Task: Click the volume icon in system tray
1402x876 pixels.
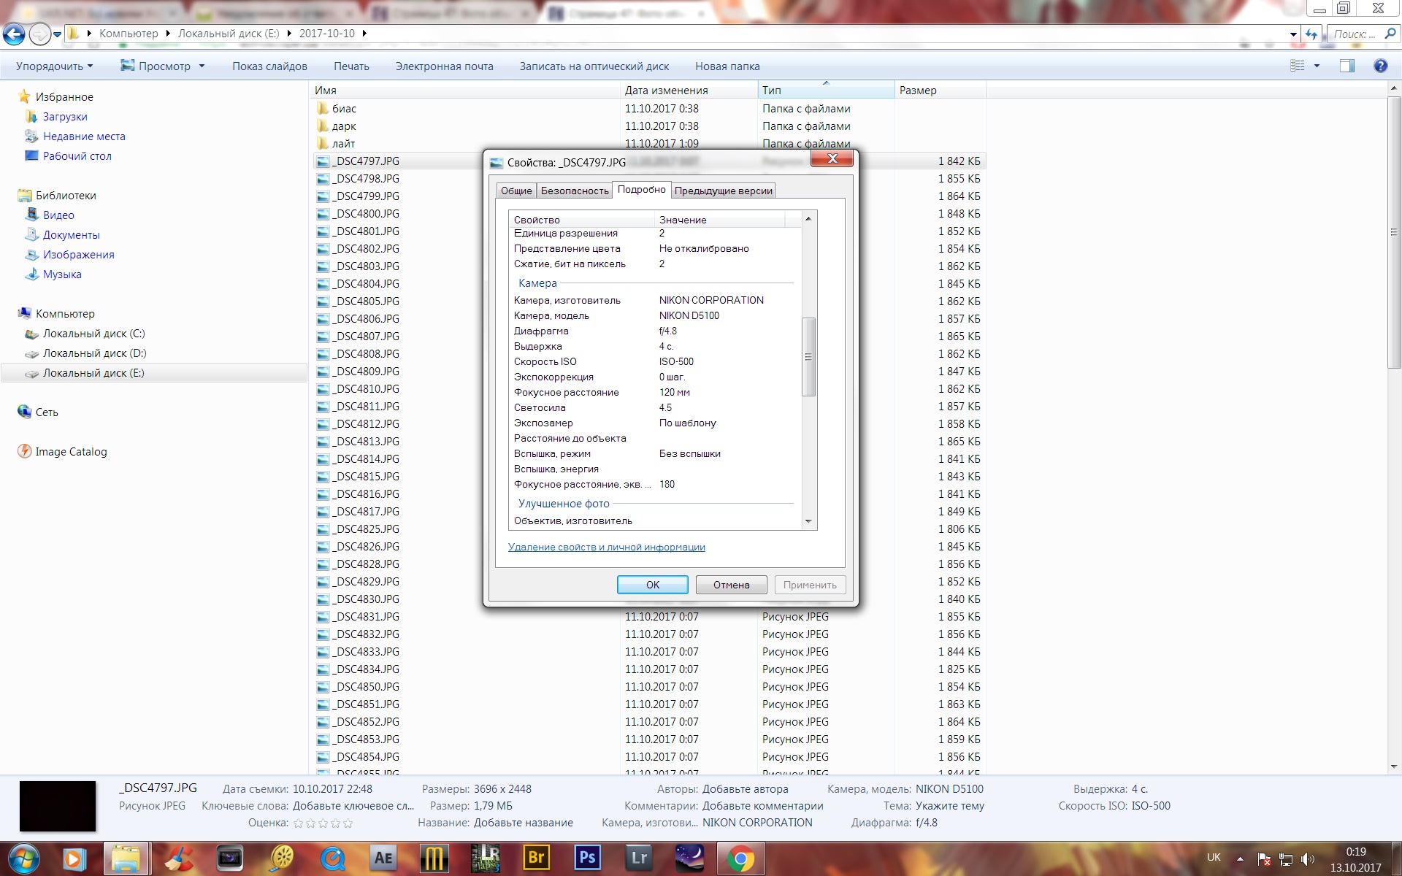Action: [1307, 859]
